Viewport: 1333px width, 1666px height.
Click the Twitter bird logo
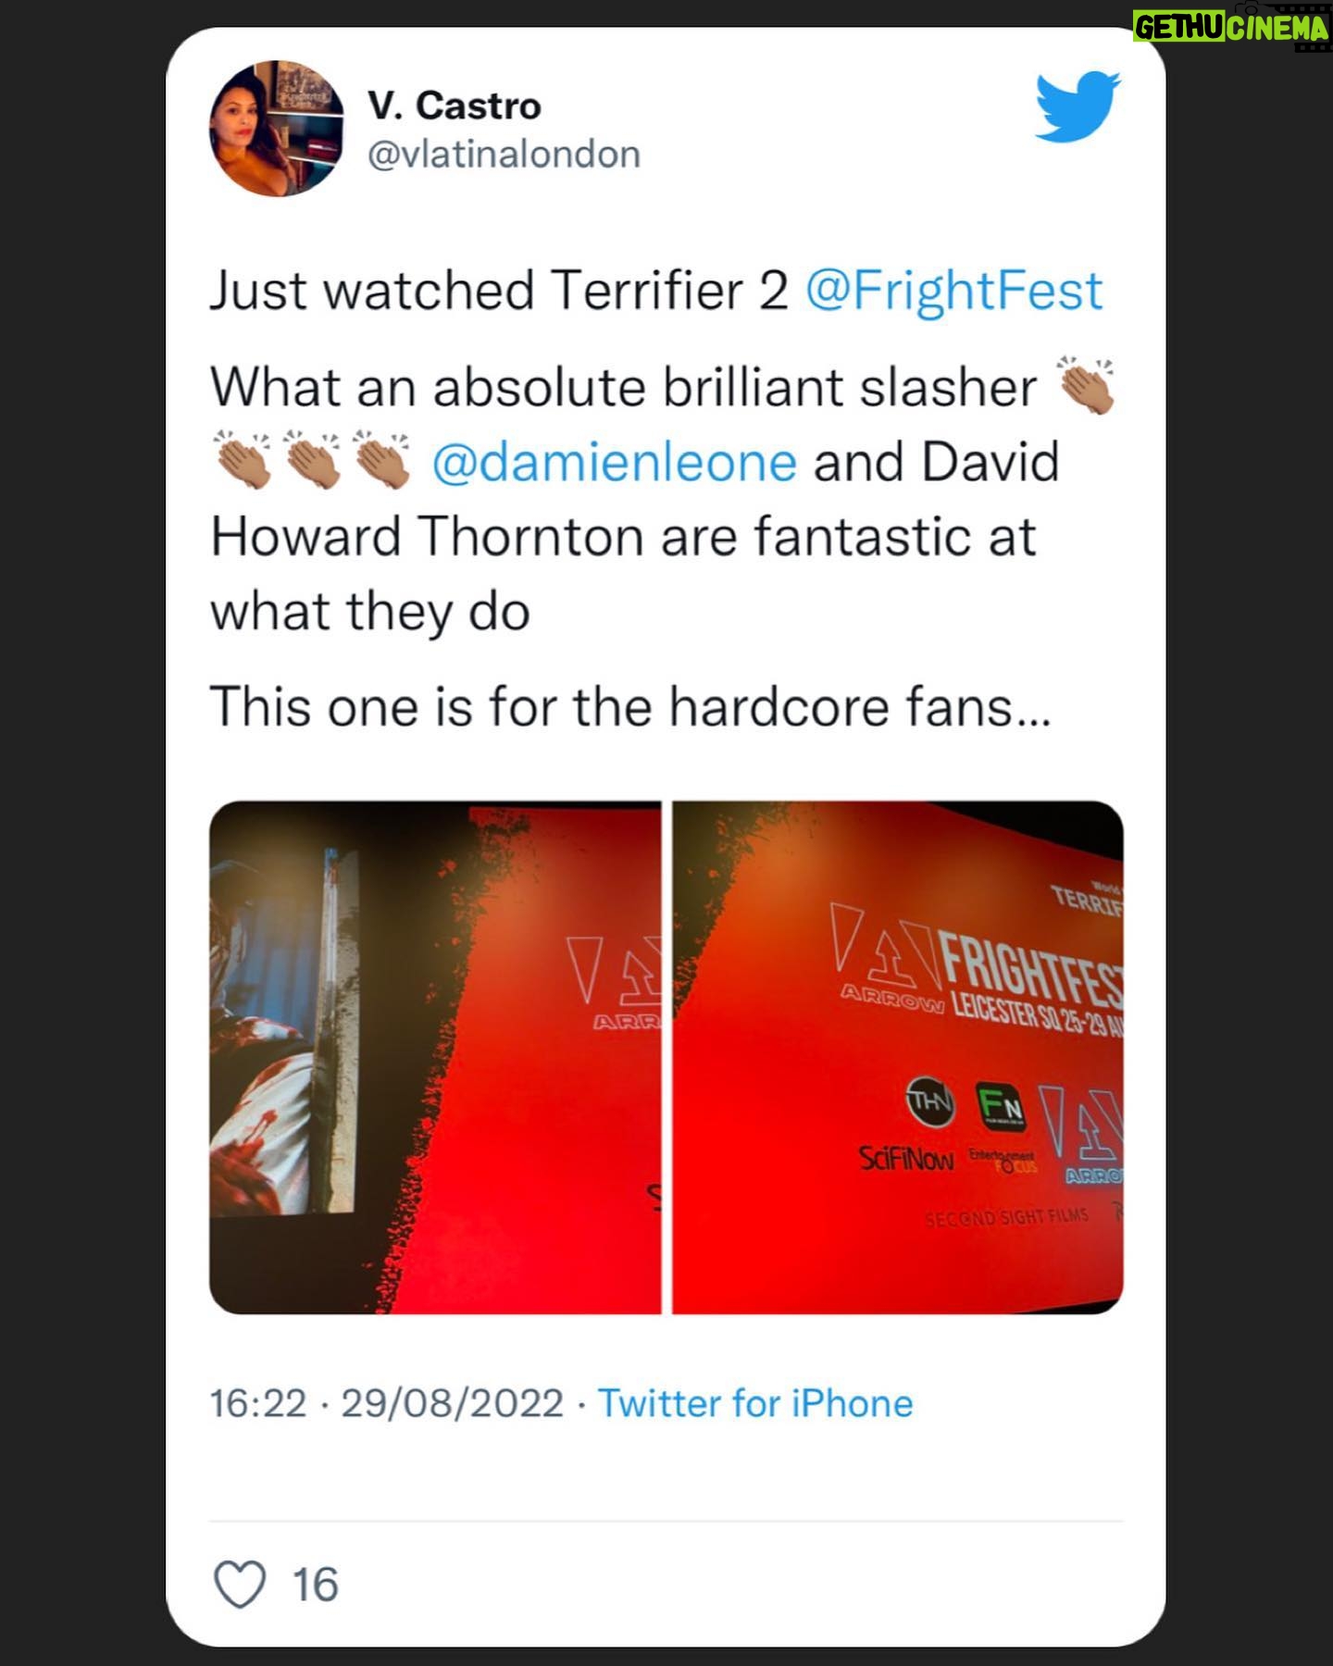click(1078, 106)
